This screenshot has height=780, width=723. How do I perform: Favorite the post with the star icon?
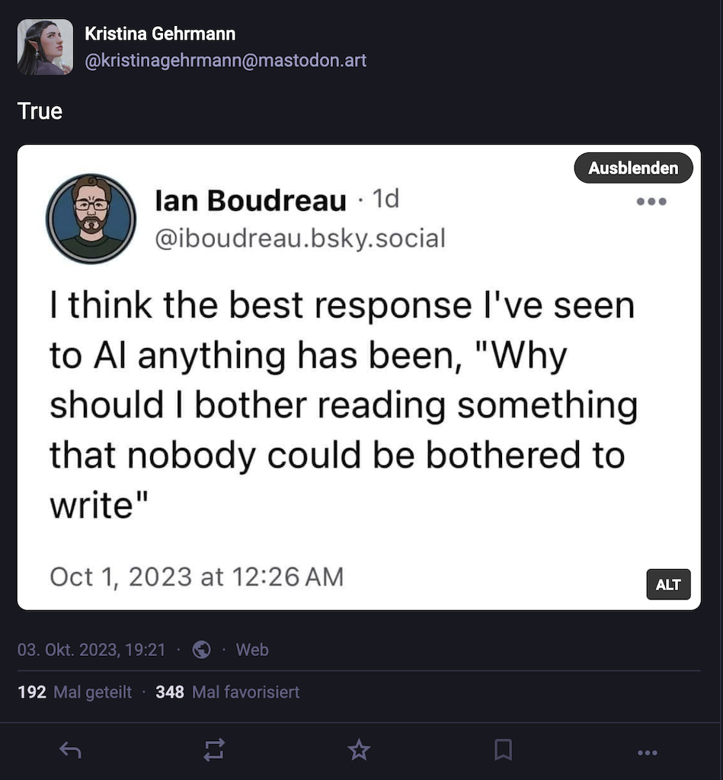(x=359, y=751)
